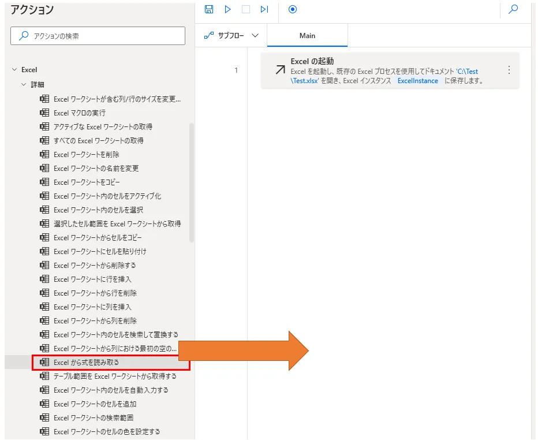
Task: Collapse the 詳細 subgroup
Action: coord(24,84)
